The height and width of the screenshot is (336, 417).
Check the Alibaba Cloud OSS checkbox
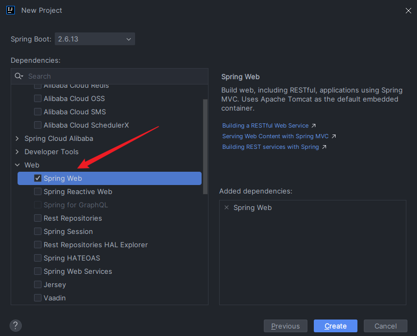pyautogui.click(x=38, y=98)
